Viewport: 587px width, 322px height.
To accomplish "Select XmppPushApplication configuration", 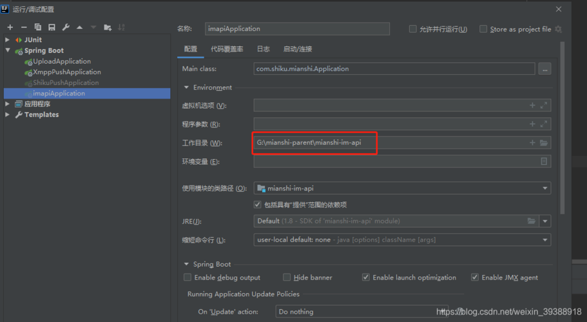I will tap(67, 71).
